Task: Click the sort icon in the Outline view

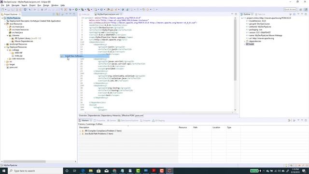Action: pyautogui.click(x=291, y=14)
